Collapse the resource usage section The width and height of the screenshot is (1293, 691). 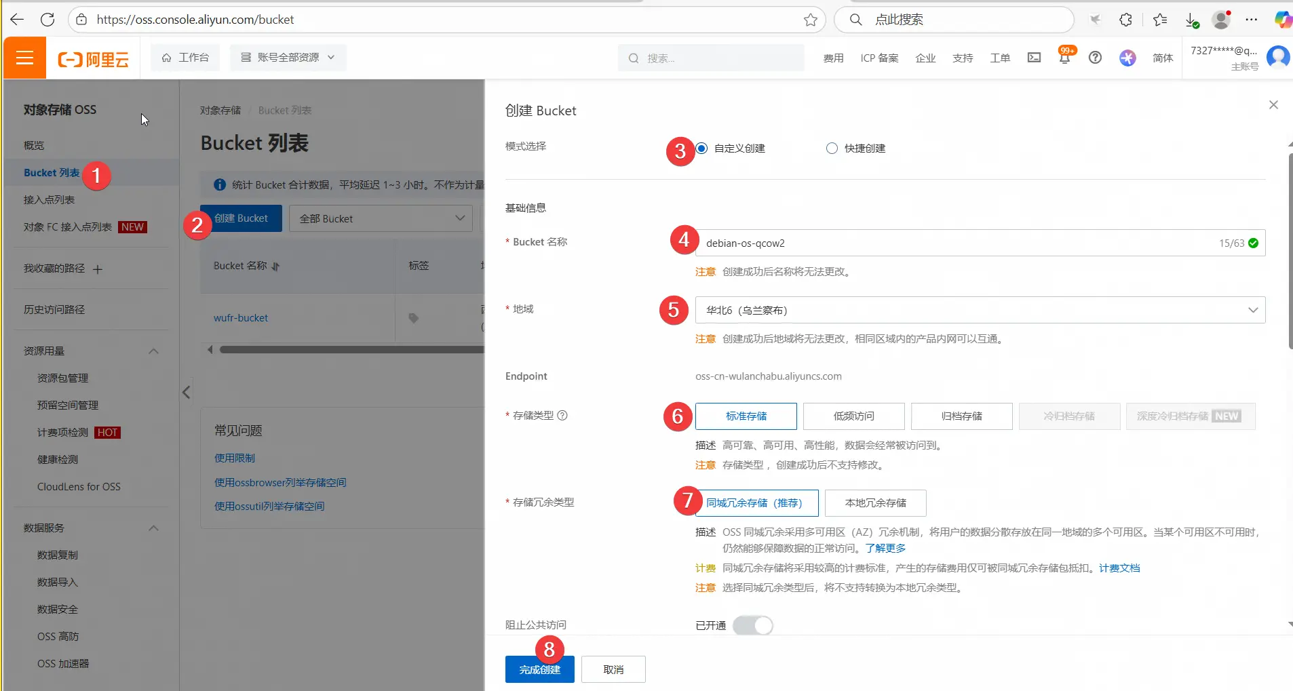point(153,351)
